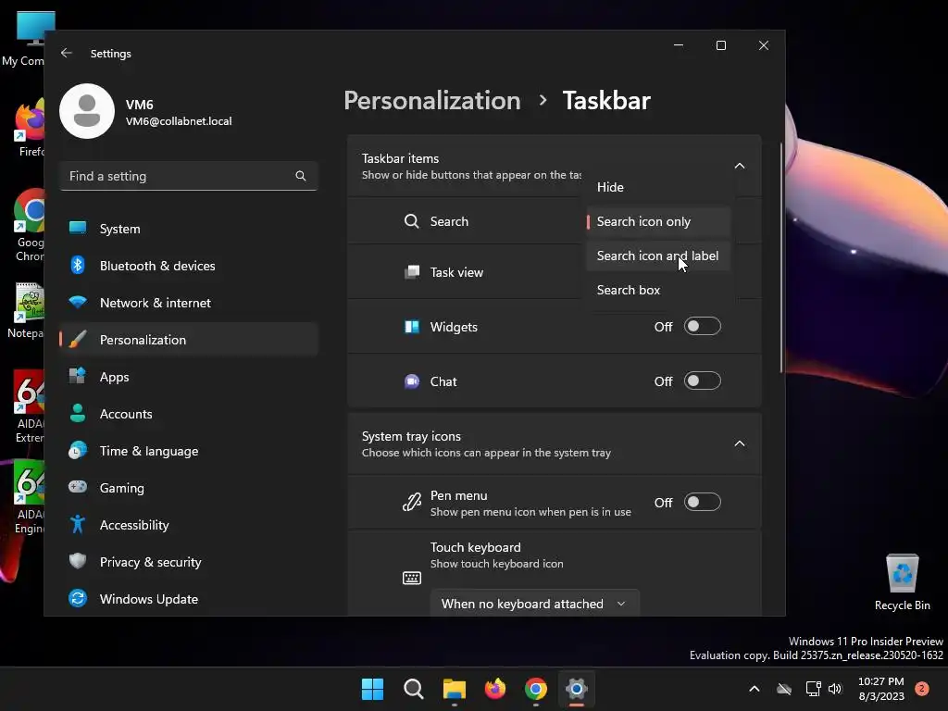Show hidden tray icons chevron
948x711 pixels.
(754, 689)
